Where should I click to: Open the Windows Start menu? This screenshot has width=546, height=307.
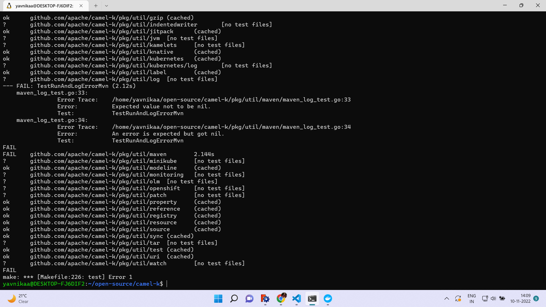(218, 299)
